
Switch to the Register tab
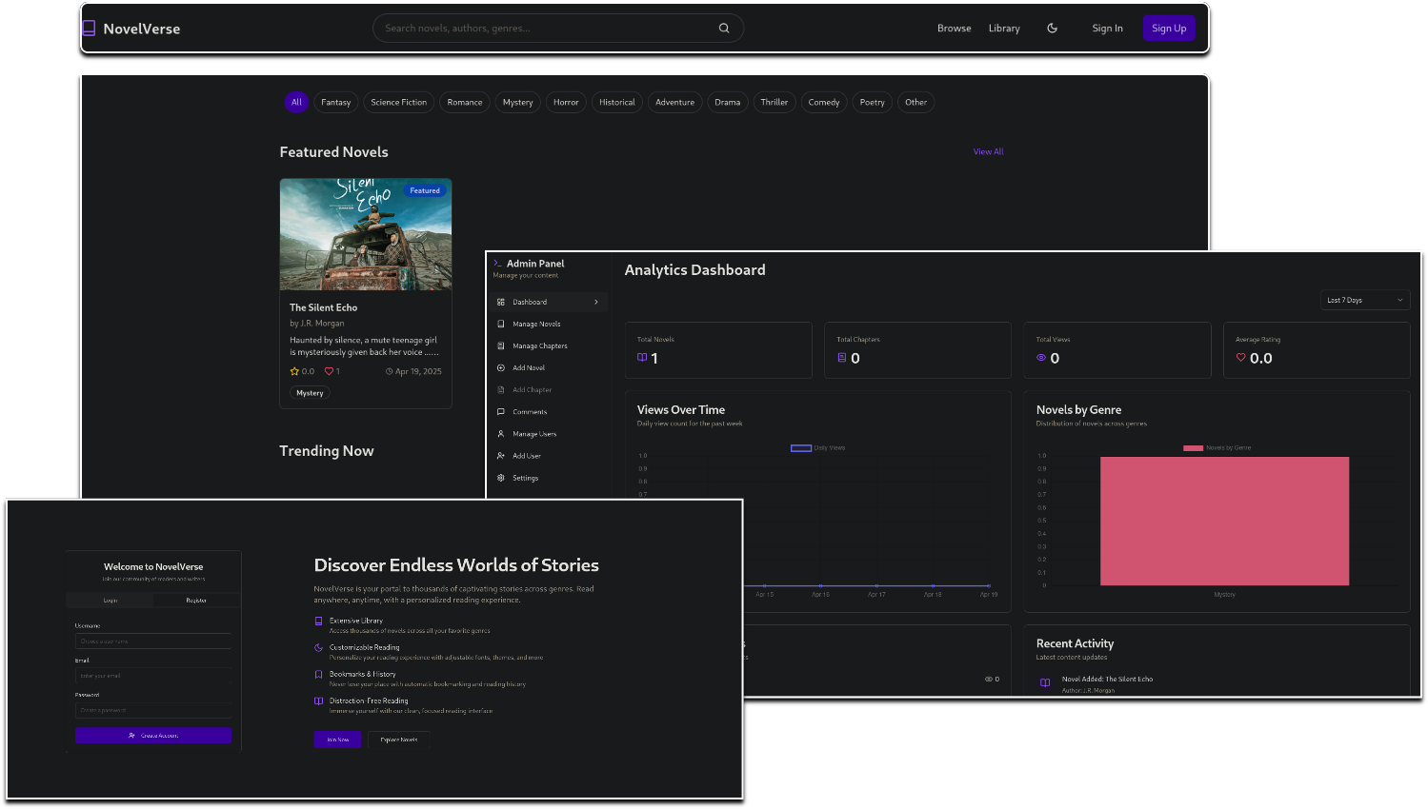(x=196, y=601)
